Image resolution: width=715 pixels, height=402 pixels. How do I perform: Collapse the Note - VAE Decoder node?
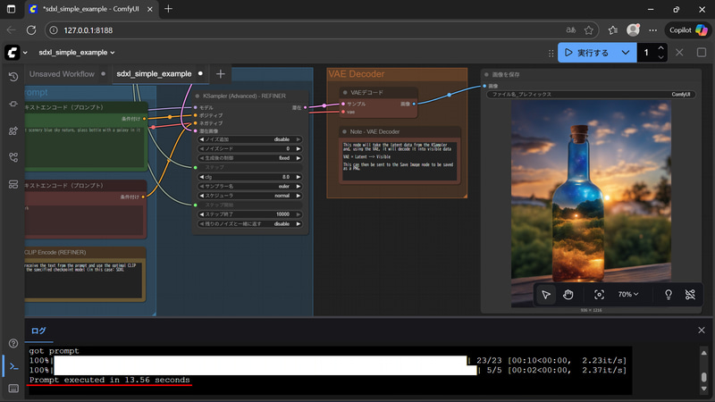[344, 131]
